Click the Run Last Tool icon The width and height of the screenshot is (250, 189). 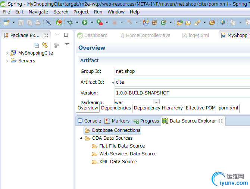pos(100,22)
